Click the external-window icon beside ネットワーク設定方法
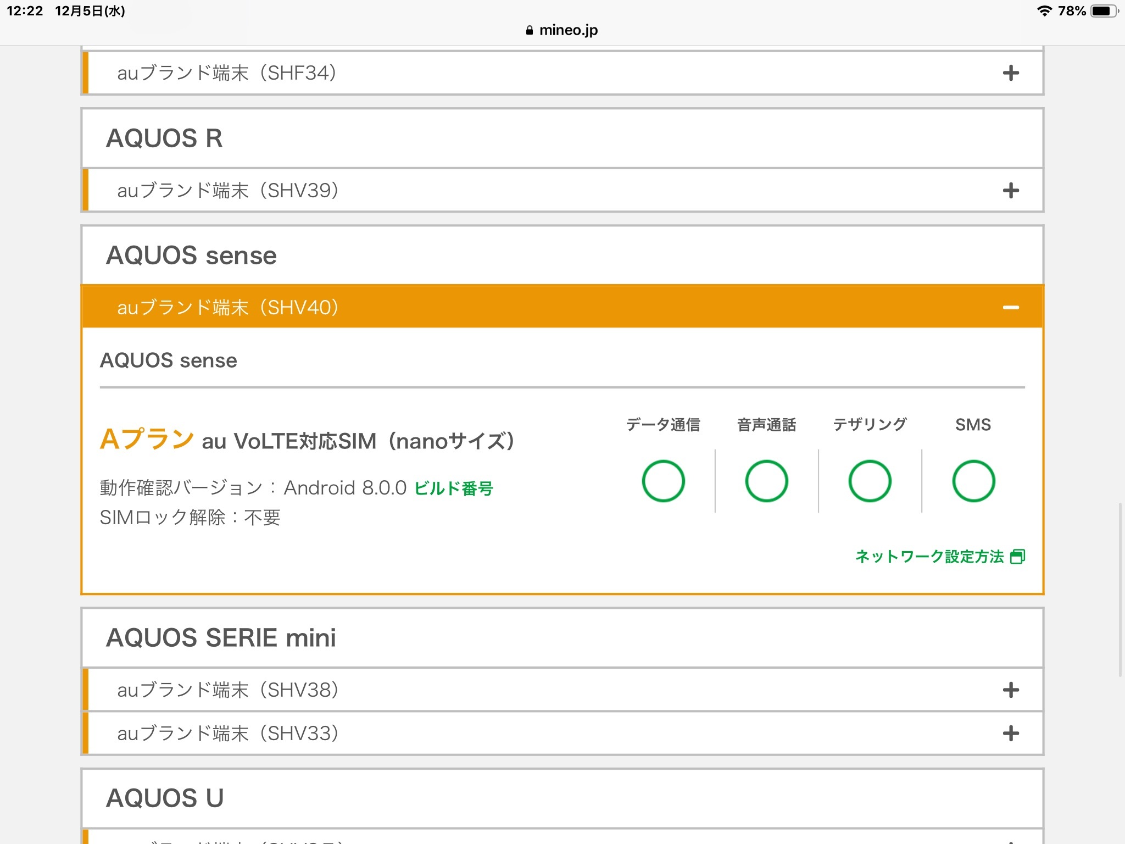This screenshot has height=844, width=1125. click(1017, 557)
